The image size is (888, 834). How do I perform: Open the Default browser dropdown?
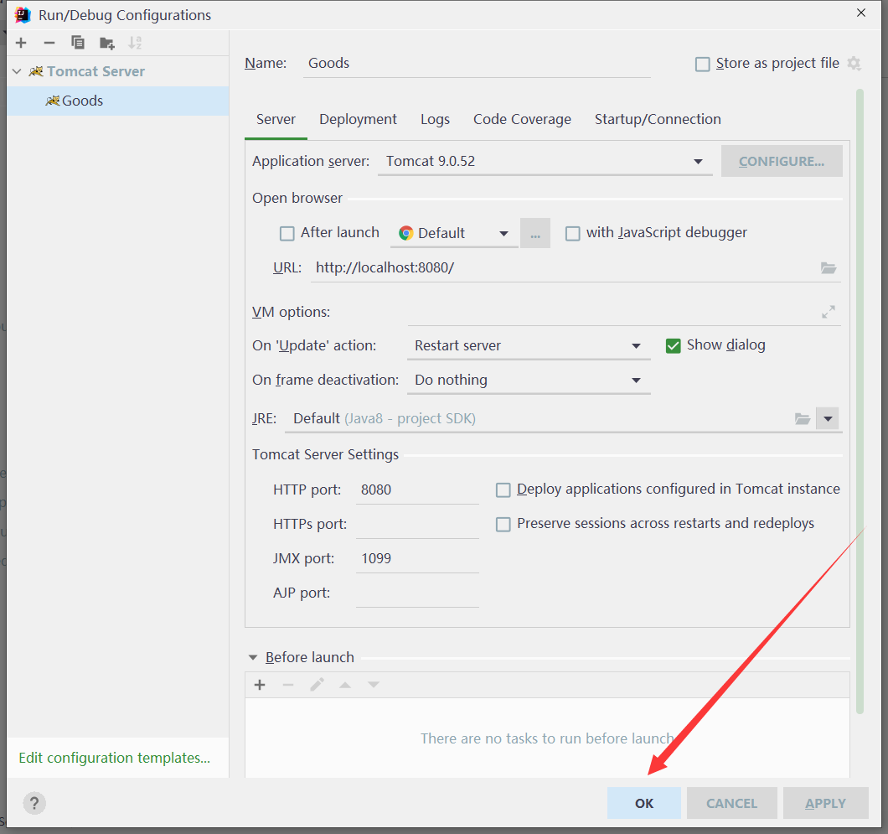pos(454,233)
